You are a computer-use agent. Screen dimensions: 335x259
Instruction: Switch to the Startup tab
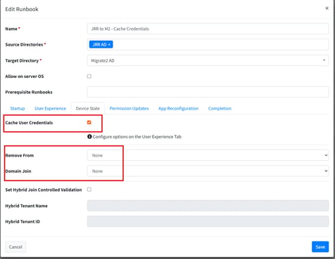point(18,108)
